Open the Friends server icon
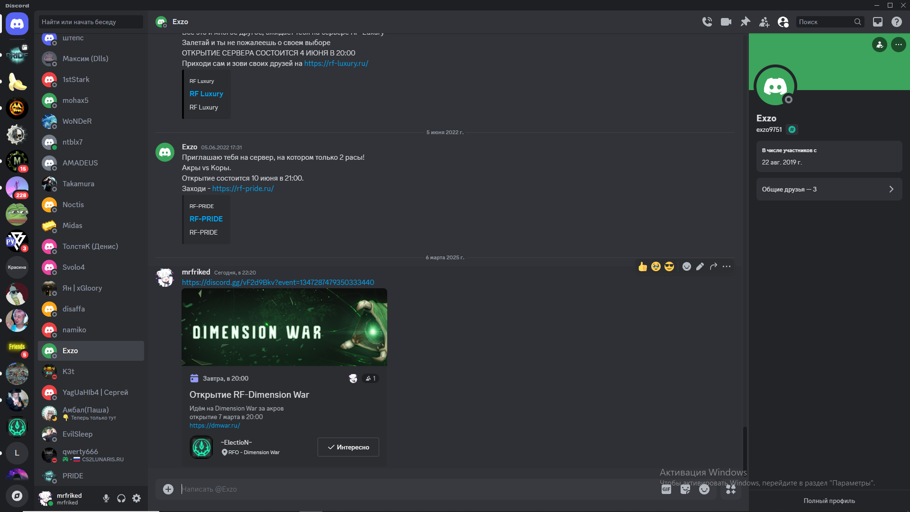 [17, 347]
